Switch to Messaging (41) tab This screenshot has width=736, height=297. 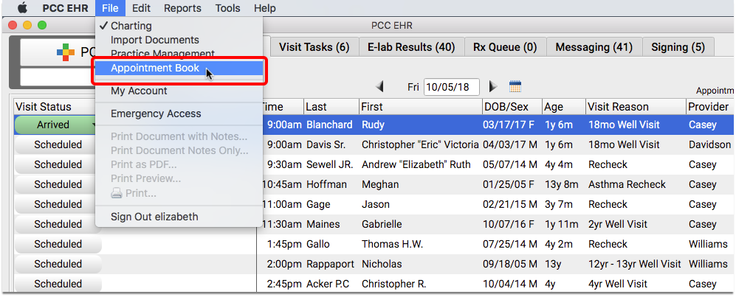click(594, 47)
